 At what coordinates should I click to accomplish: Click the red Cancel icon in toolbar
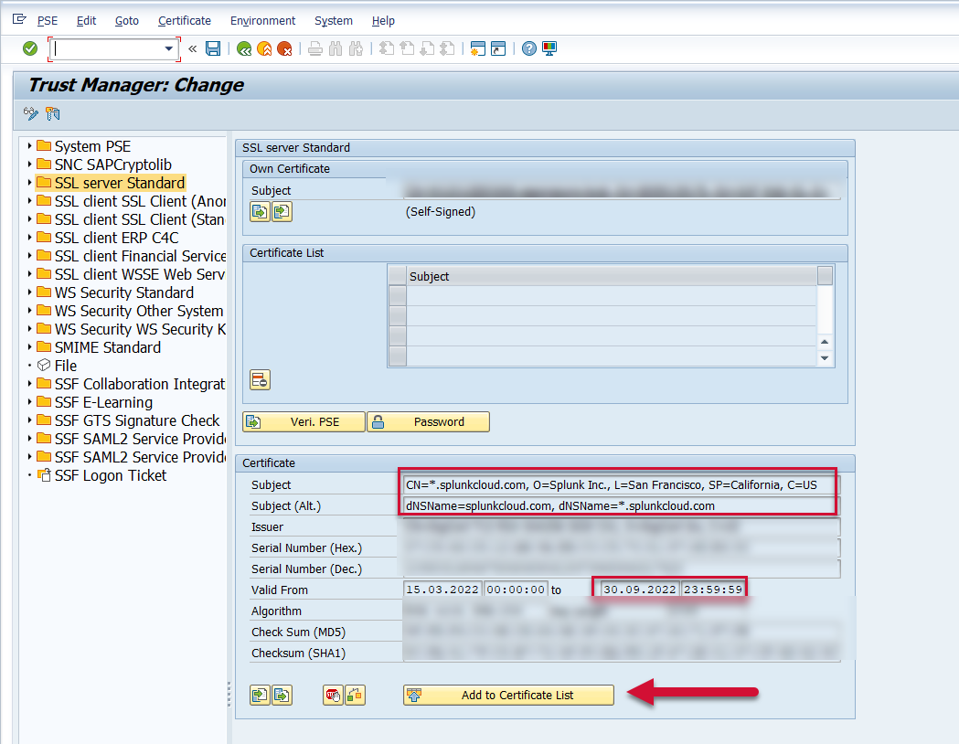(284, 48)
